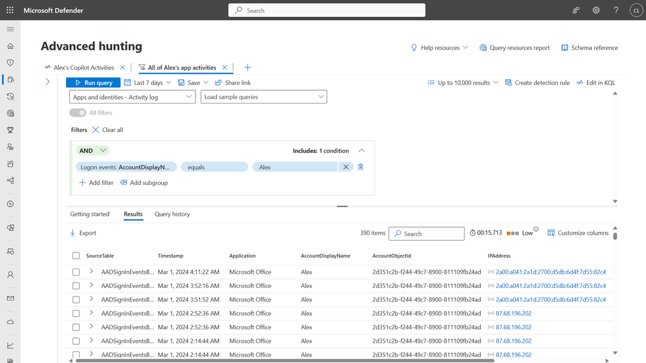
Task: Close All of Alex's app activities tab
Action: (225, 67)
